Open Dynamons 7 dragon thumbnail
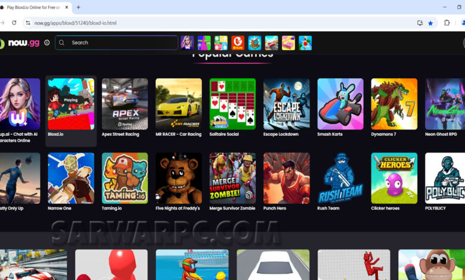 point(395,104)
